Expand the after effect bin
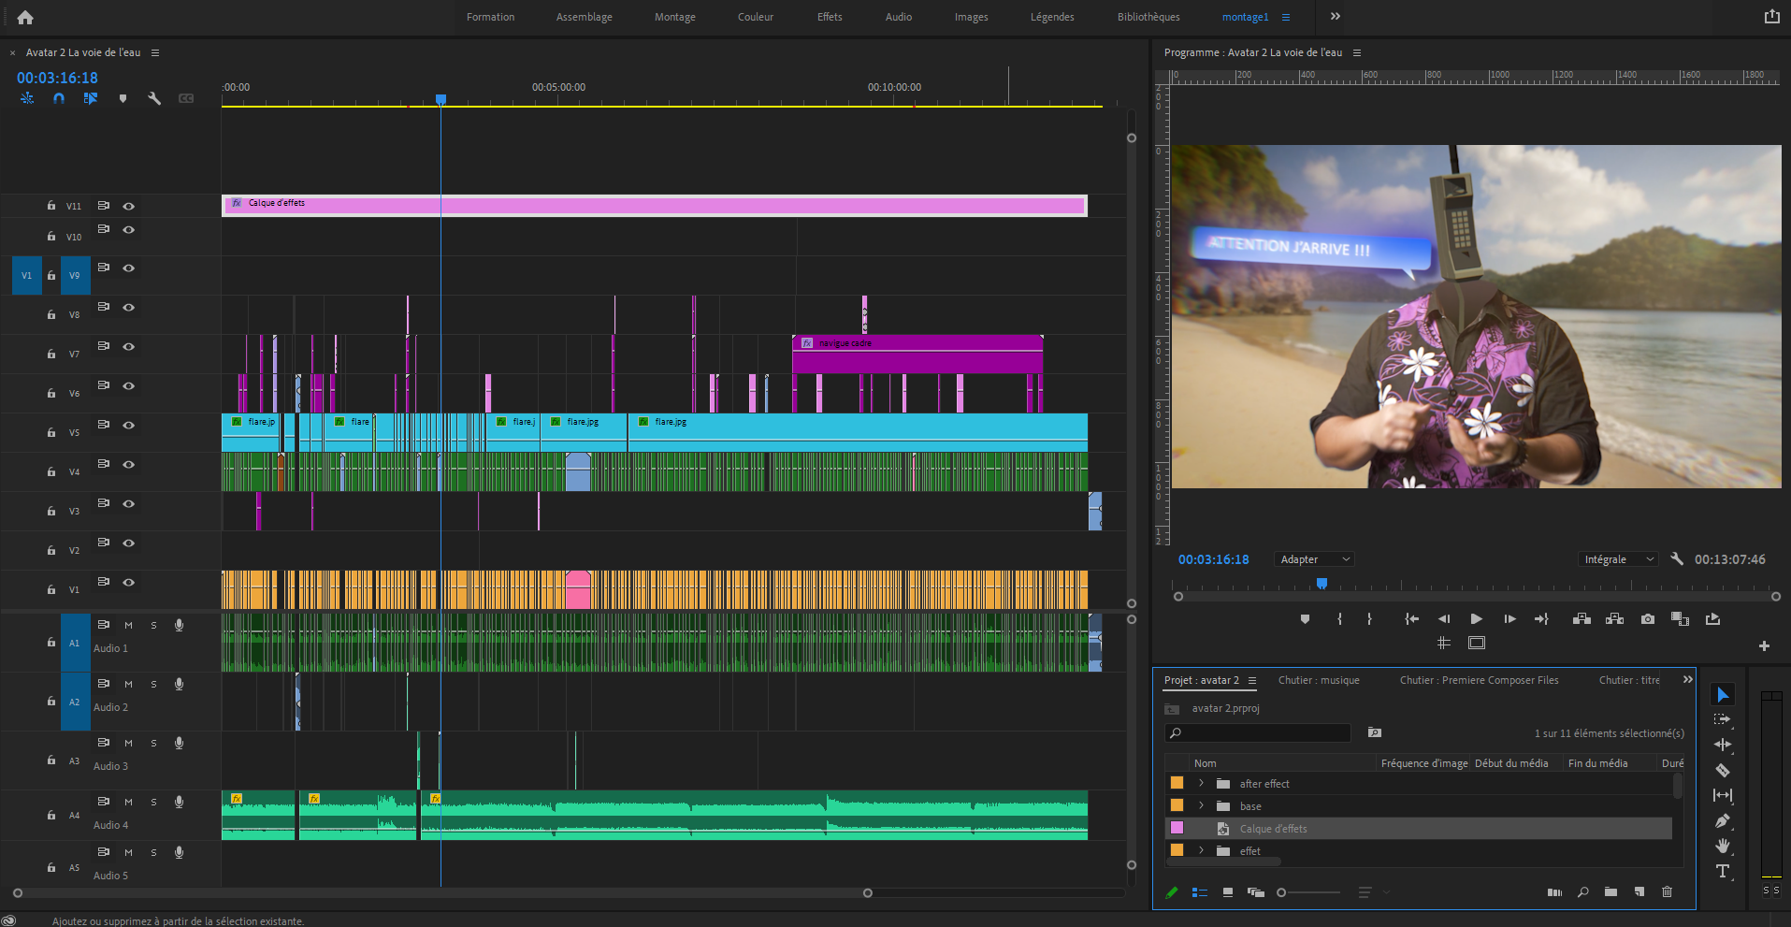 1202,783
